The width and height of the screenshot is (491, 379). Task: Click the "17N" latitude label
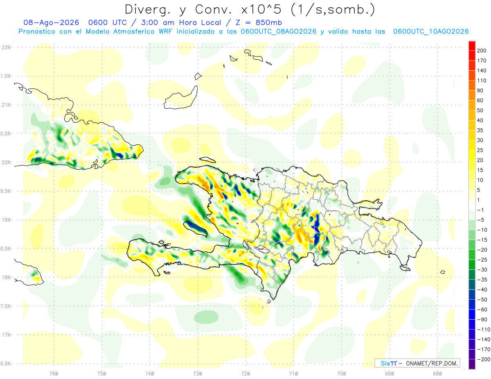(7, 335)
